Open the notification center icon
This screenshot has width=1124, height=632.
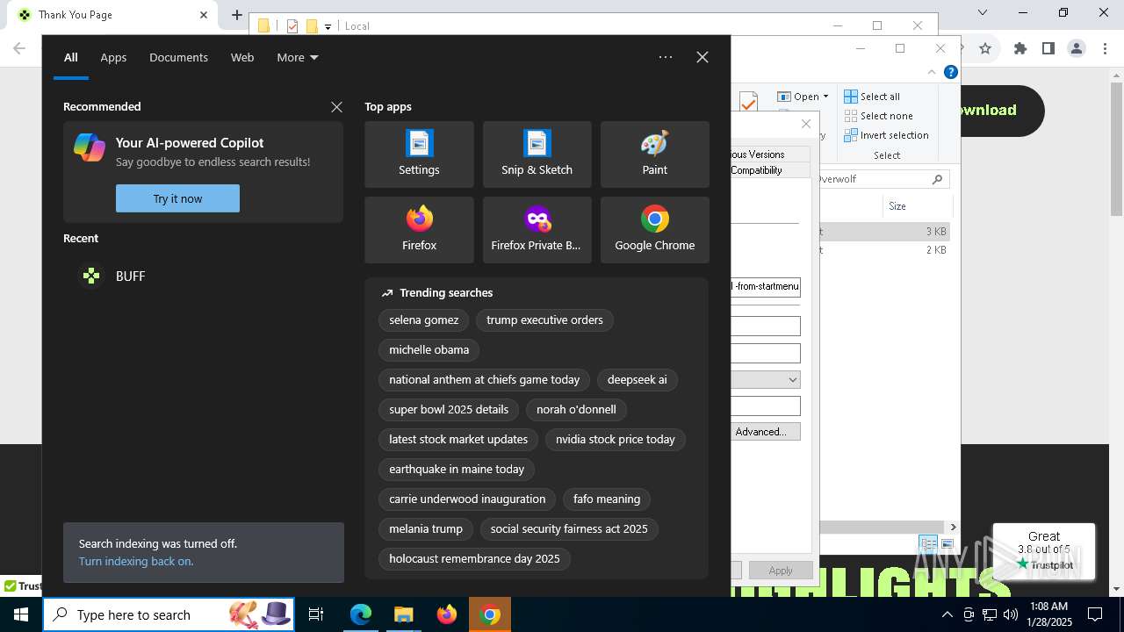1096,614
